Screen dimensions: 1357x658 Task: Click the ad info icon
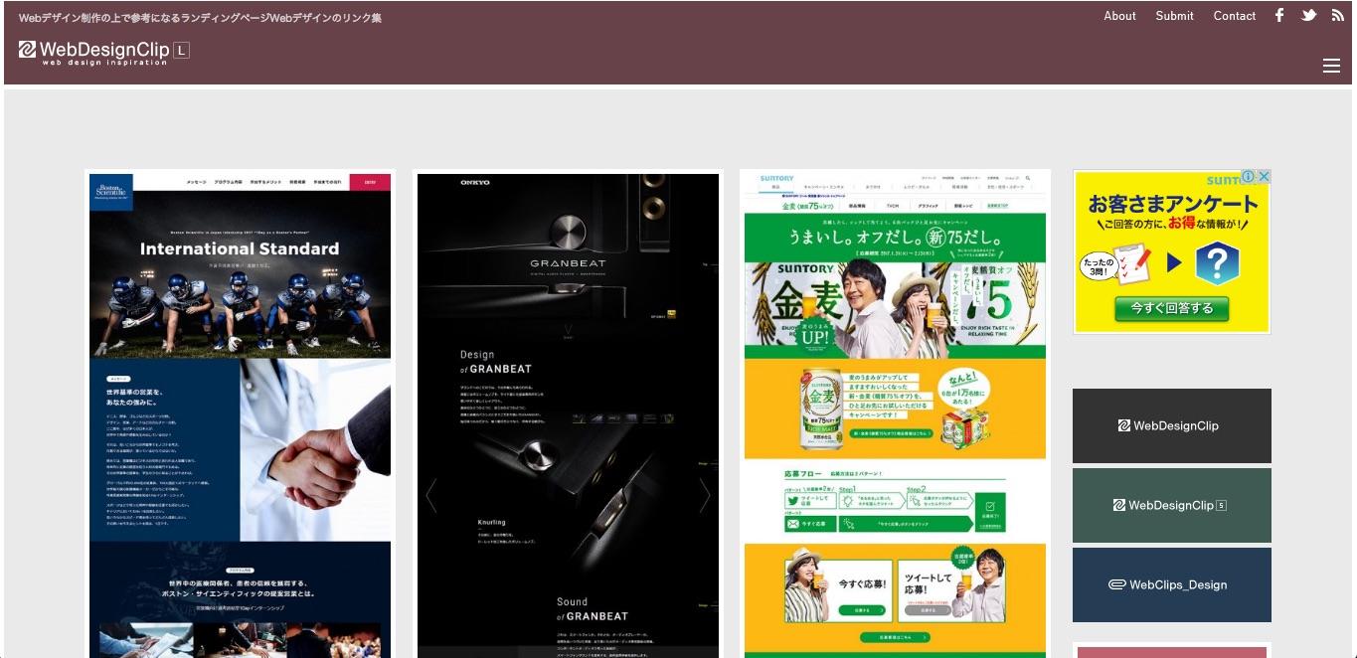(1249, 176)
